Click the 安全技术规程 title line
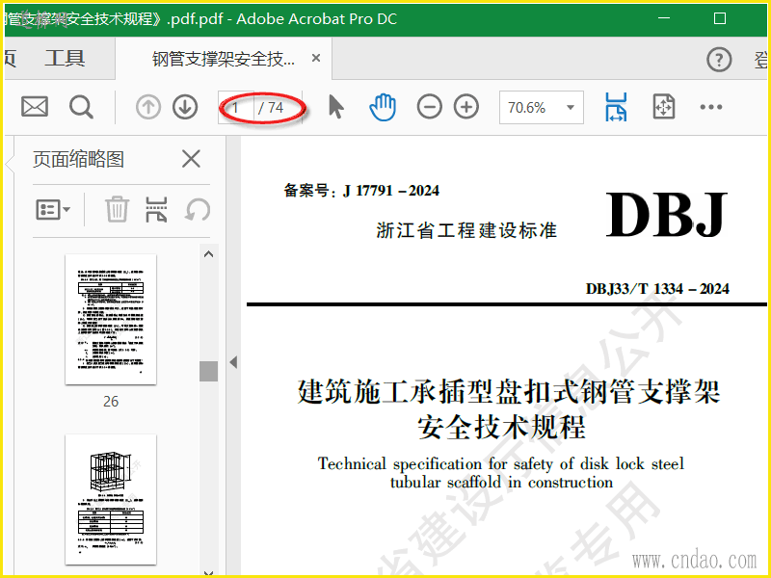 [x=501, y=427]
